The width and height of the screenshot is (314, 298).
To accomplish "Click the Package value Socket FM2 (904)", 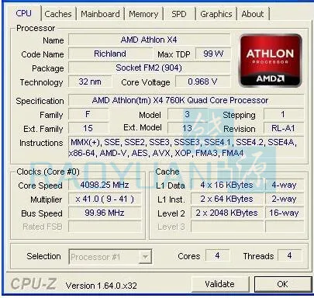I will [x=149, y=68].
